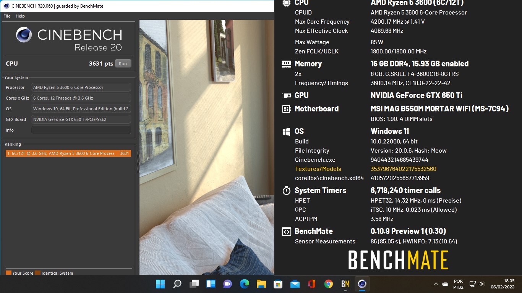The image size is (522, 293).
Task: Run the CPU benchmark
Action: 123,64
